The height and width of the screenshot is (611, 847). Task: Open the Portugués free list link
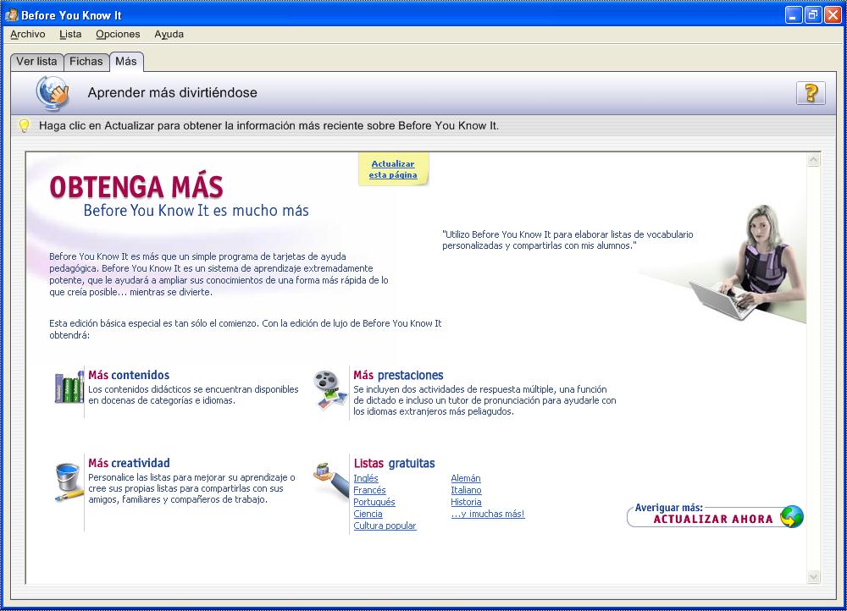[x=374, y=502]
